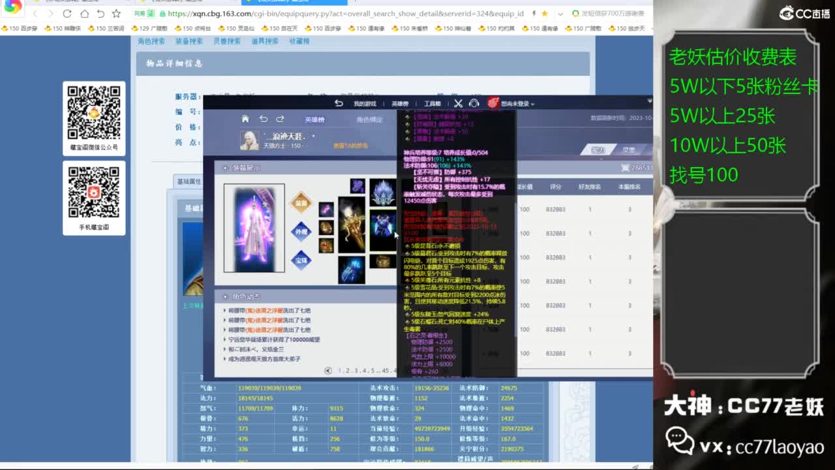This screenshot has width=835, height=470.
Task: Click the scissors screenshot tool icon
Action: (x=458, y=103)
